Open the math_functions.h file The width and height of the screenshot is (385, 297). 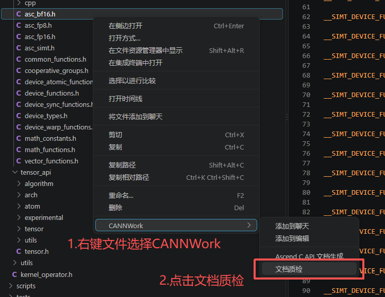coord(50,150)
